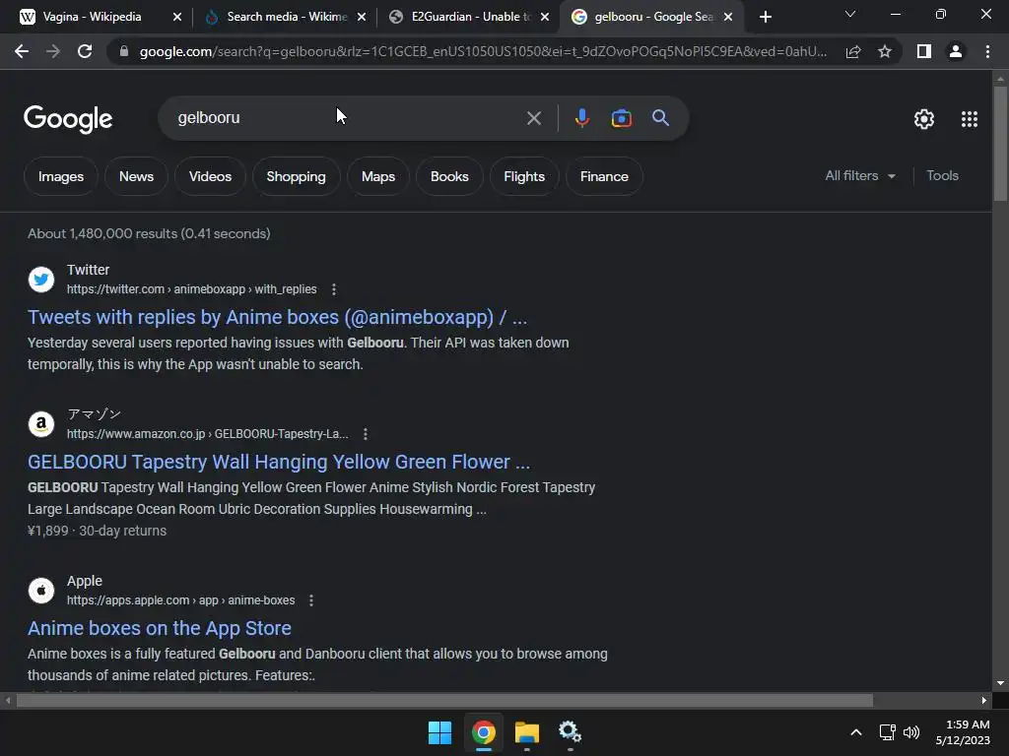Filter results by Flights

coord(524,176)
